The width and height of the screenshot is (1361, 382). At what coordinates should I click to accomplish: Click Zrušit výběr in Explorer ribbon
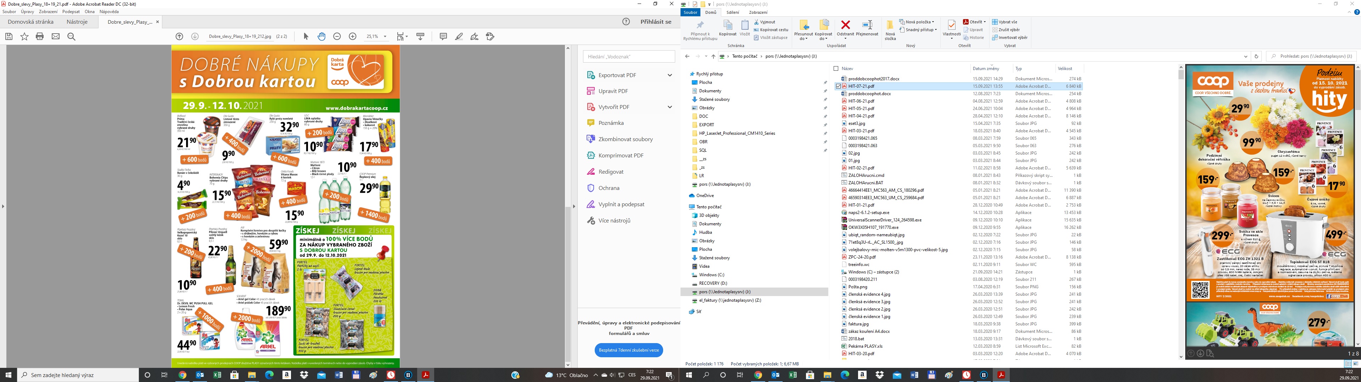[1006, 30]
